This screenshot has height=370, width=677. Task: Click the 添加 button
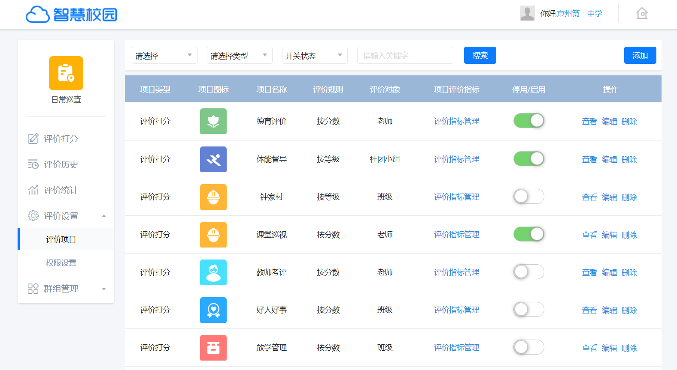(x=640, y=55)
